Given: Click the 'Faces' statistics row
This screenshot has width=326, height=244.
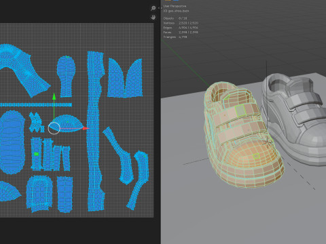Looking at the screenshot, I should [x=181, y=33].
